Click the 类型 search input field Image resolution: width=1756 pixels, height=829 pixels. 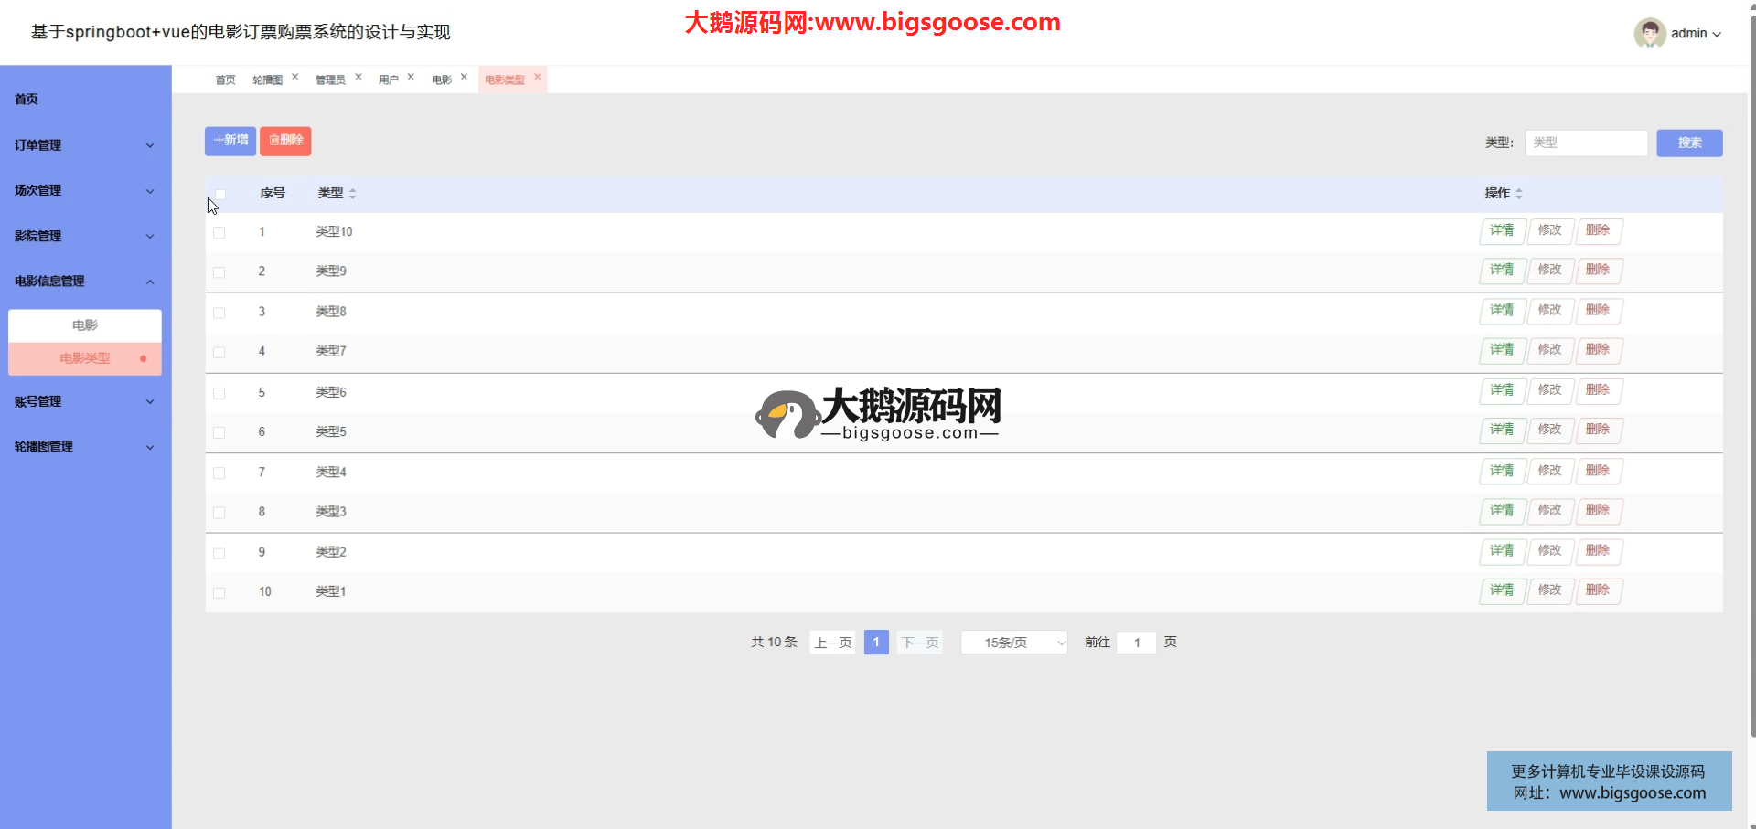[1585, 143]
